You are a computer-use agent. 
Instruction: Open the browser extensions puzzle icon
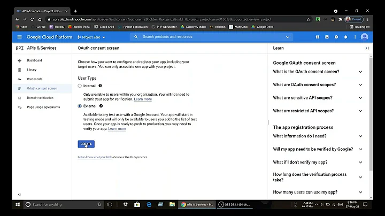(x=340, y=19)
